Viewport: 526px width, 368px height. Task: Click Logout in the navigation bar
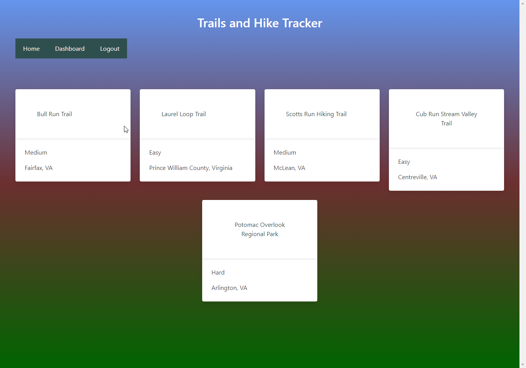[110, 48]
